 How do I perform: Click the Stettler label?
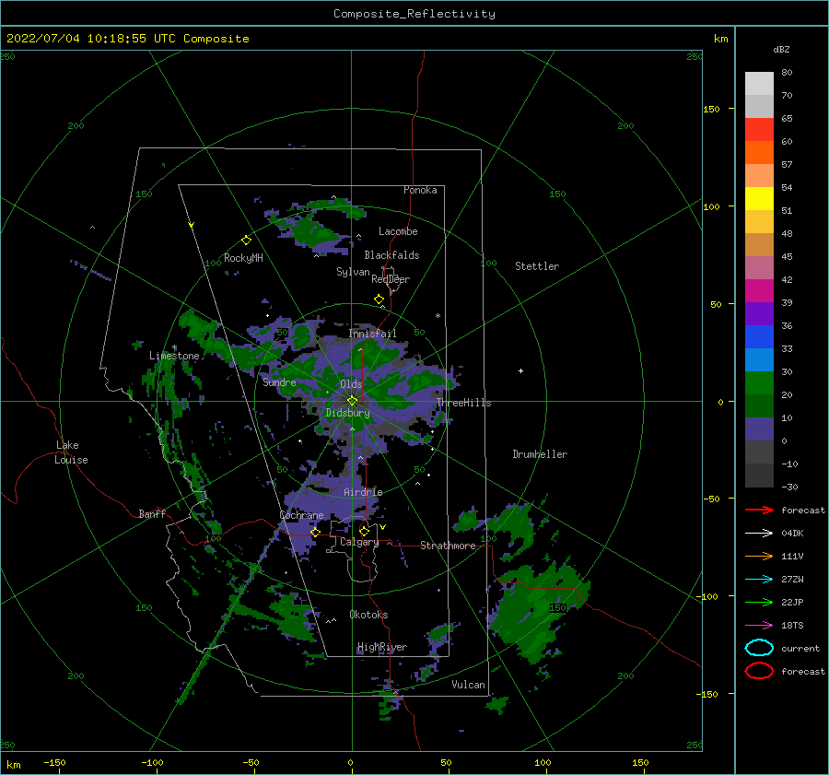pos(537,266)
